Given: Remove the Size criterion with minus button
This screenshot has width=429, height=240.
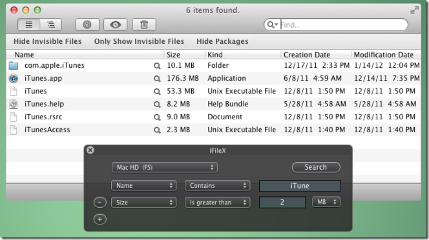Looking at the screenshot, I should 100,203.
